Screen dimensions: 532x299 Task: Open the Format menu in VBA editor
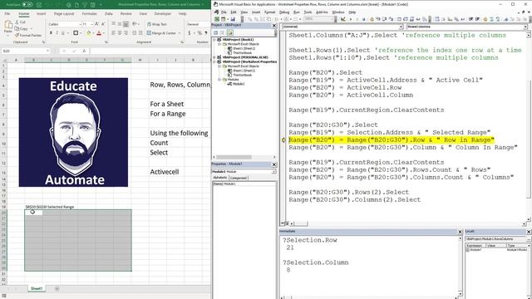click(269, 12)
